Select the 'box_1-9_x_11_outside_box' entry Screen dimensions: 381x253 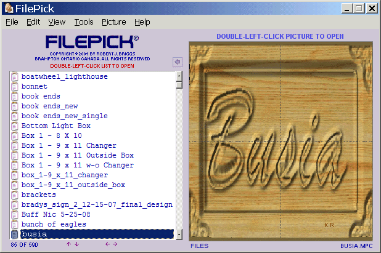coord(73,185)
